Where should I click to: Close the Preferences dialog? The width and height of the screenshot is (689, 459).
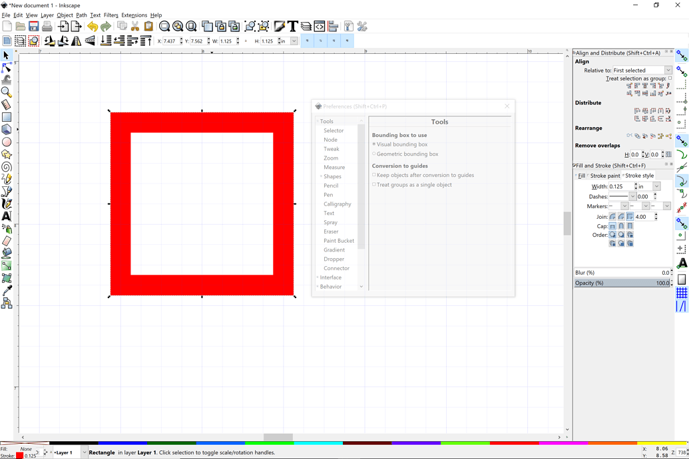pyautogui.click(x=507, y=106)
